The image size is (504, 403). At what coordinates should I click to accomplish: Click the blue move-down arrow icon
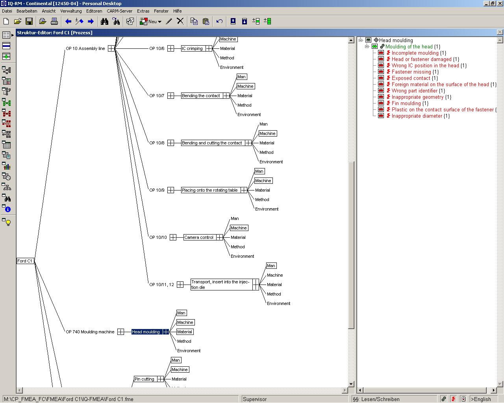244,21
